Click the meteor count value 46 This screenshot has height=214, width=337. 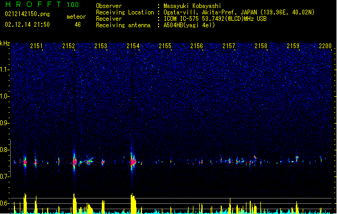click(x=78, y=25)
